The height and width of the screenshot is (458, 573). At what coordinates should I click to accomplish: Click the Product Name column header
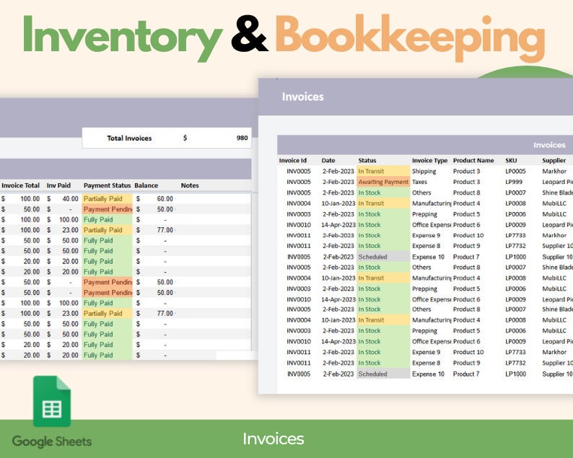pyautogui.click(x=473, y=160)
